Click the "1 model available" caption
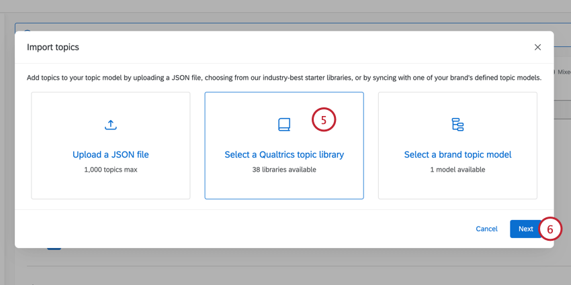 click(457, 170)
